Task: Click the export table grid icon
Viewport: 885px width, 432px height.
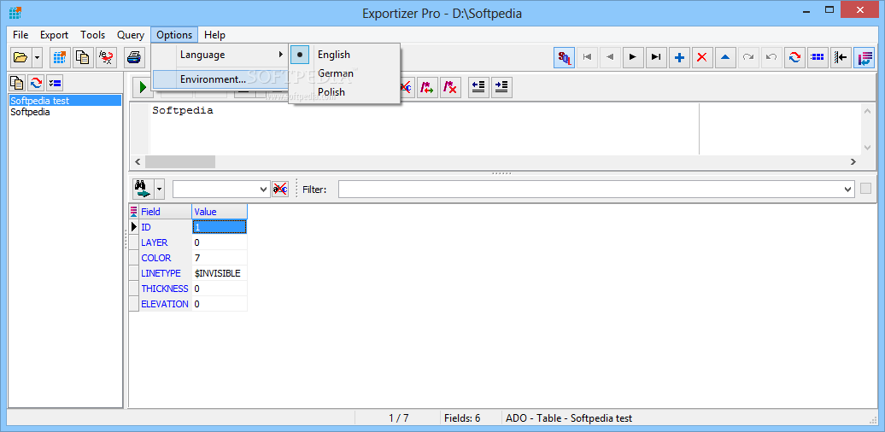Action: click(x=61, y=57)
